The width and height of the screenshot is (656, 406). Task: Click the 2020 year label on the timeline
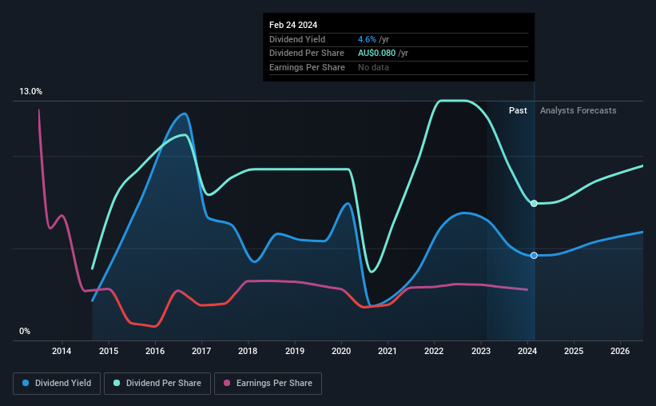[341, 351]
